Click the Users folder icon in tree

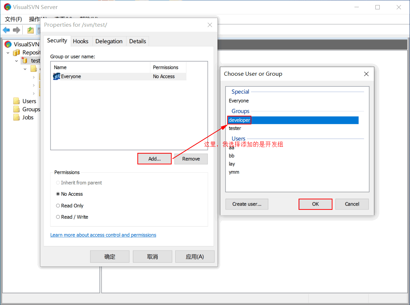pyautogui.click(x=17, y=101)
